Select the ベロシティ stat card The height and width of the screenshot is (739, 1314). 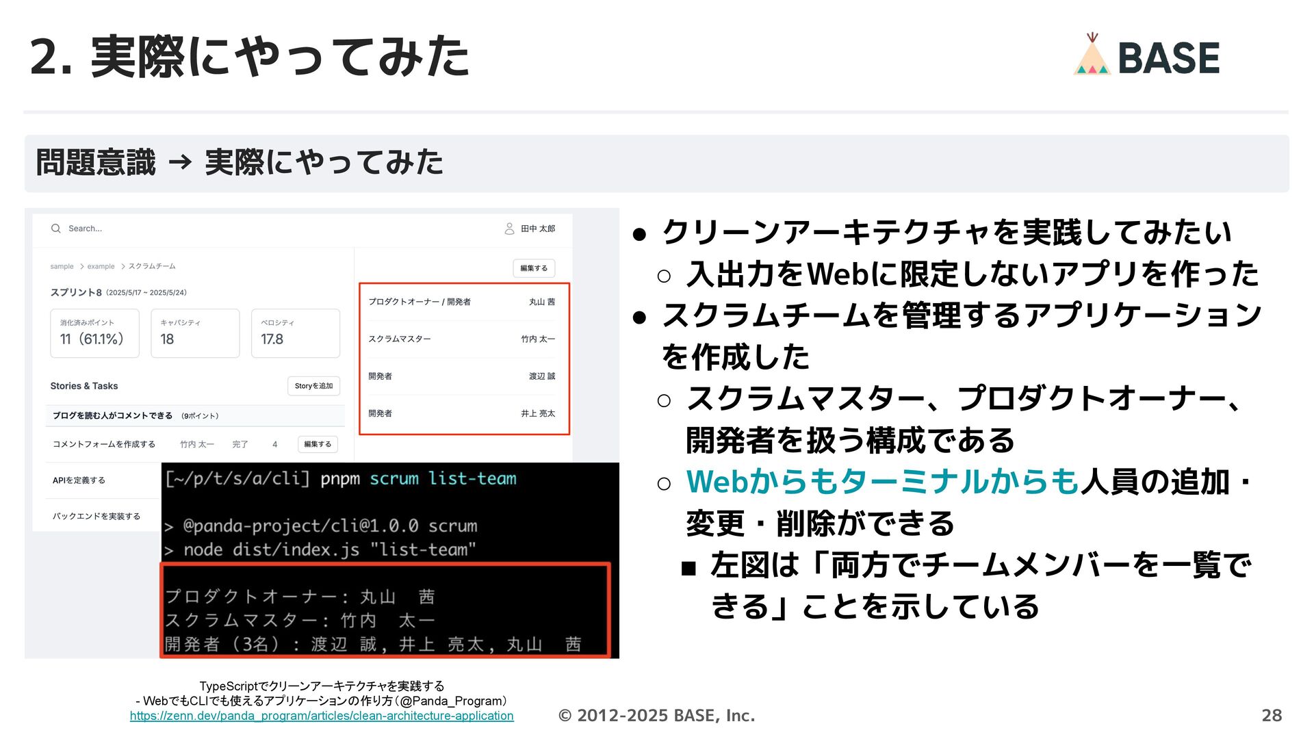click(296, 333)
